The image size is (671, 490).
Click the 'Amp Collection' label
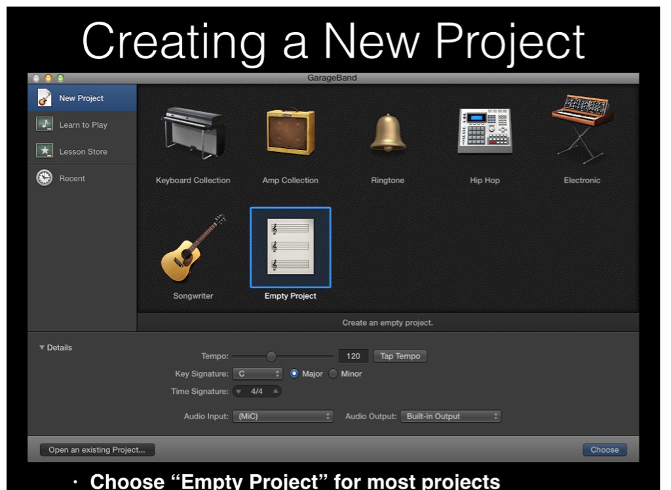[290, 180]
